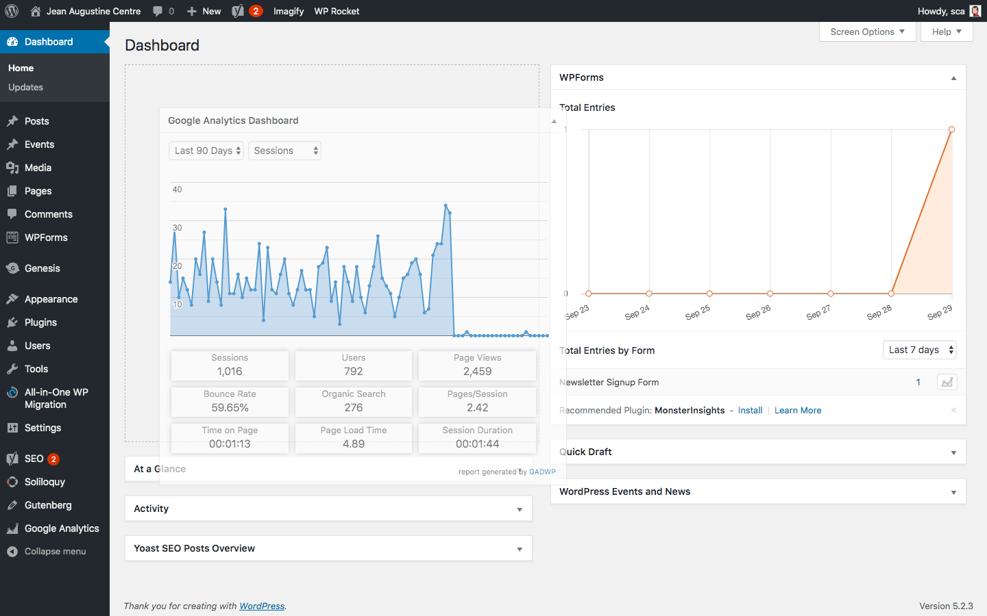Change the Last 7 days dropdown
987x616 pixels.
tap(919, 350)
